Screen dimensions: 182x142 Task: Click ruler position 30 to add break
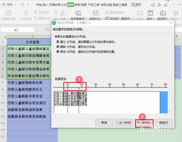96,87
